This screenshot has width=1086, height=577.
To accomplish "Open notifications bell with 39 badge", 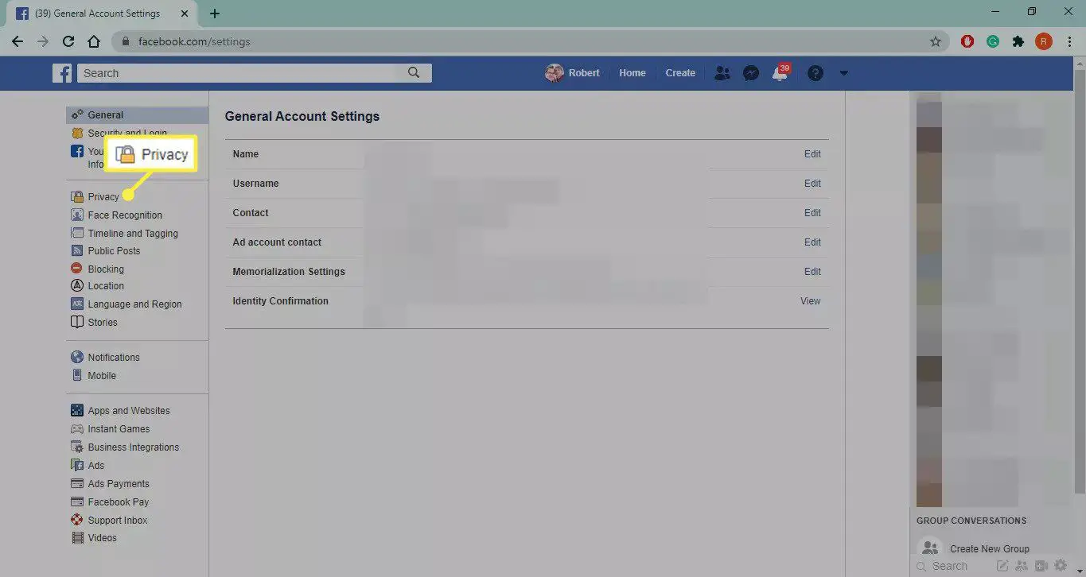I will pyautogui.click(x=780, y=73).
